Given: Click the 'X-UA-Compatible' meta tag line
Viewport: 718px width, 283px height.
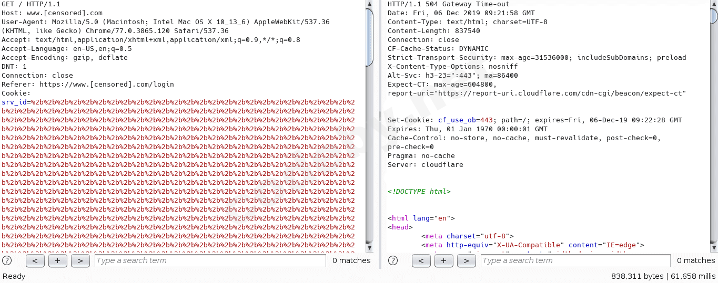Looking at the screenshot, I should [x=533, y=245].
